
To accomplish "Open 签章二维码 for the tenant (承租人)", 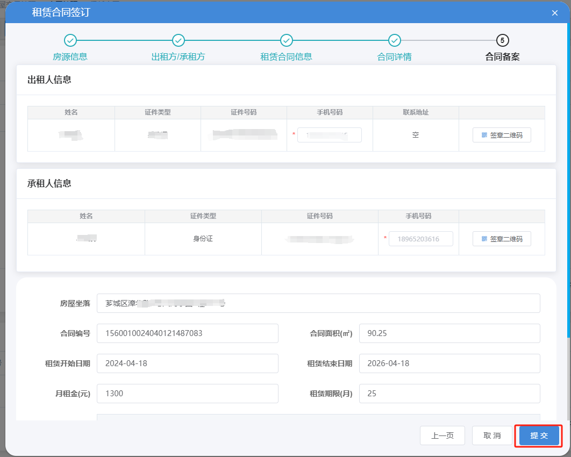I will pos(502,239).
